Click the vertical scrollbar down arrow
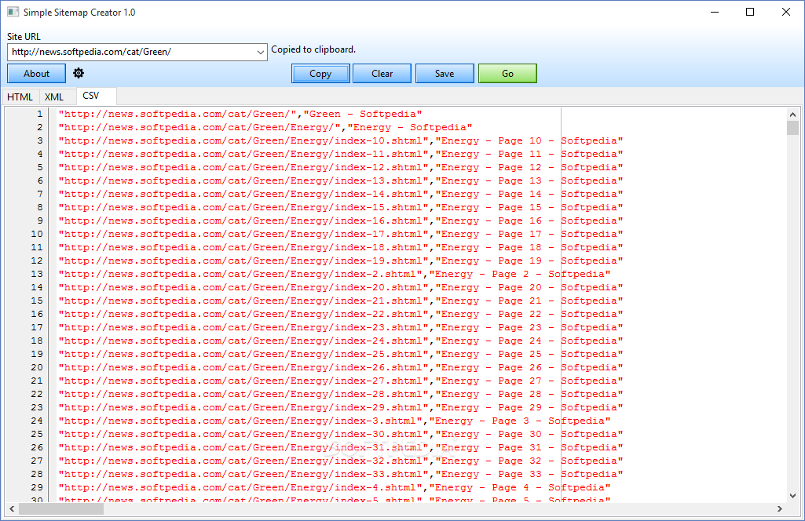The width and height of the screenshot is (805, 521). point(792,495)
